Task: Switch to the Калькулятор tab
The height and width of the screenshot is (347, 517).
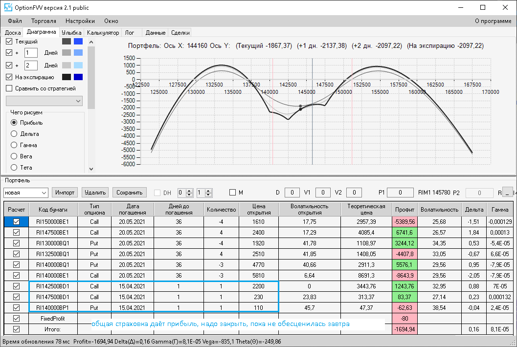Action: (103, 33)
